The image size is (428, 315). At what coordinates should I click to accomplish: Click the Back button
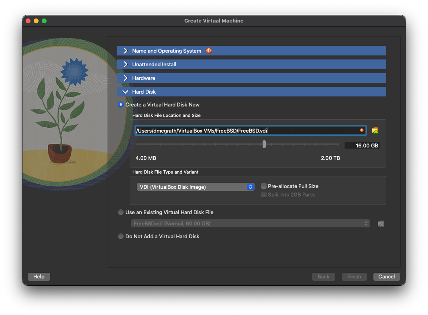point(324,276)
